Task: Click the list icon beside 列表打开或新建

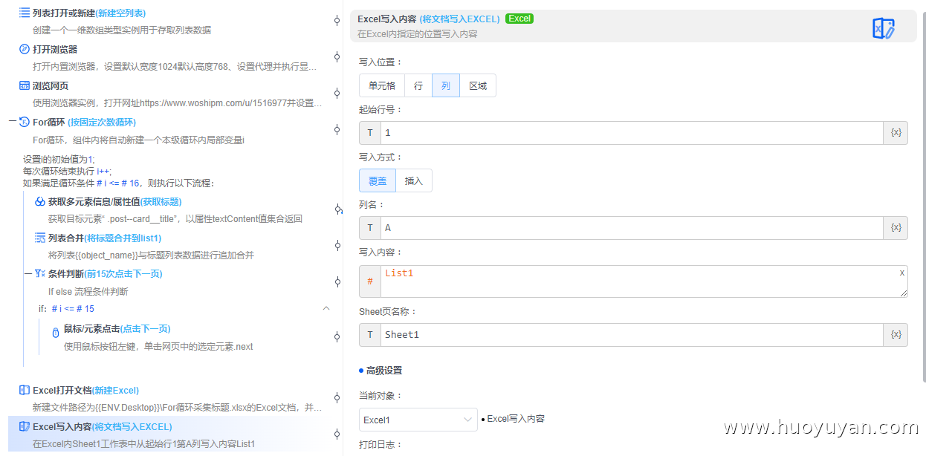Action: [x=25, y=13]
